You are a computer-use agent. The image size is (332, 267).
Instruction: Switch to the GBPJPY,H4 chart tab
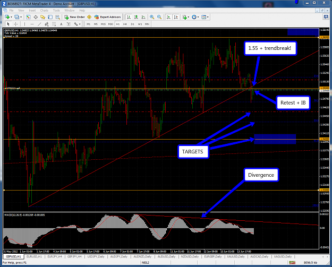pos(74,256)
